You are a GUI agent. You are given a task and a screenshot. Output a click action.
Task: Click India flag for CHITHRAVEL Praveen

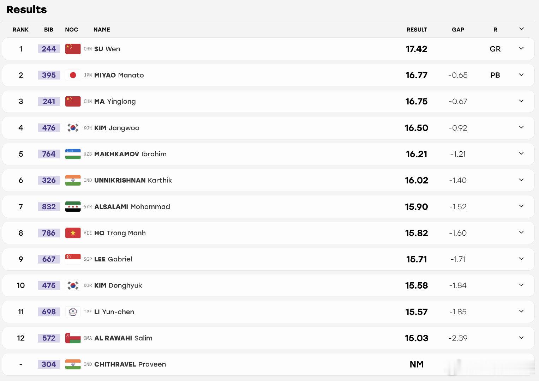pyautogui.click(x=73, y=364)
